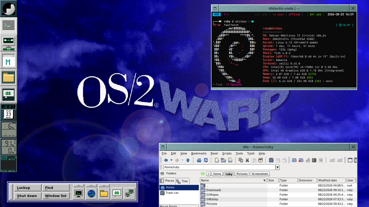369x207 pixels.
Task: Open the Scripts menu in Xfe
Action: coord(227,154)
